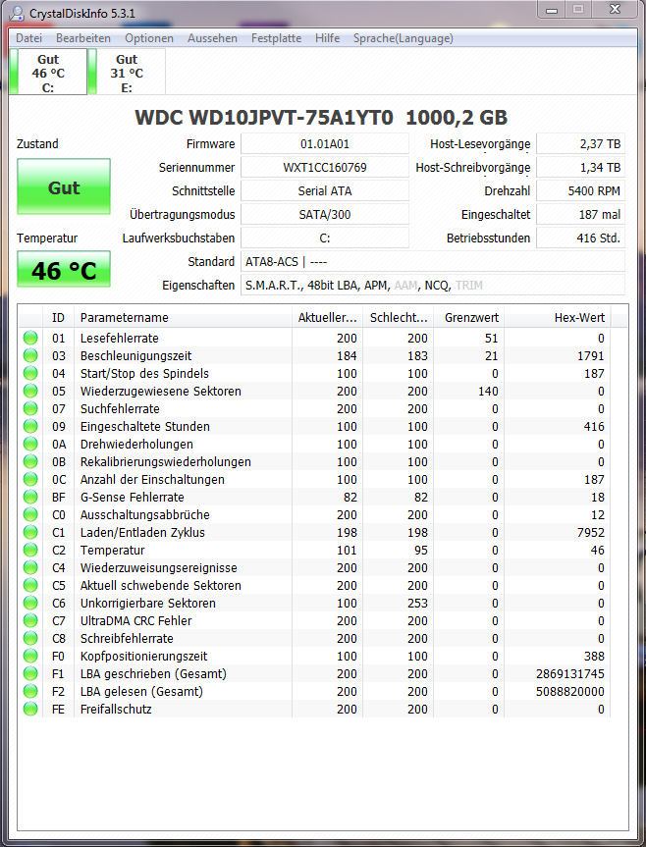
Task: Click status icon for Beschleunigungszeit row
Action: (x=30, y=355)
